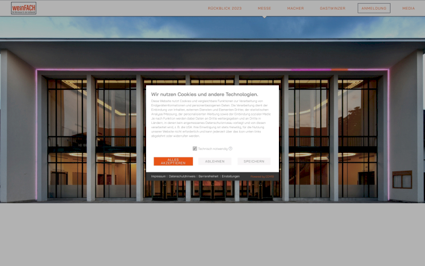Click the weinFACH logo
425x266 pixels.
(23, 8)
